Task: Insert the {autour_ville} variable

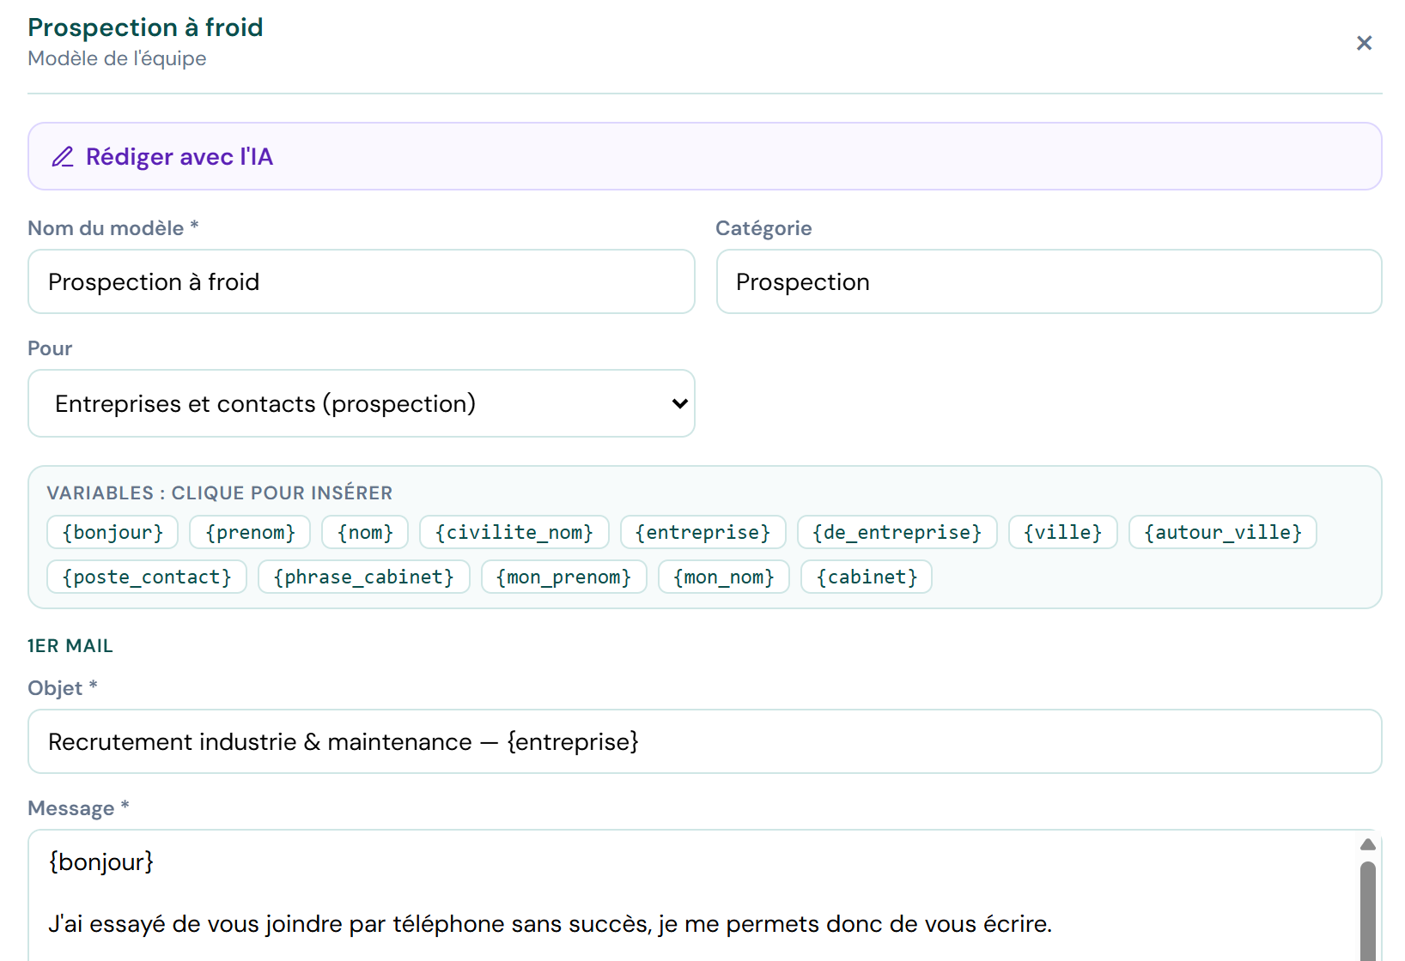Action: (x=1222, y=532)
